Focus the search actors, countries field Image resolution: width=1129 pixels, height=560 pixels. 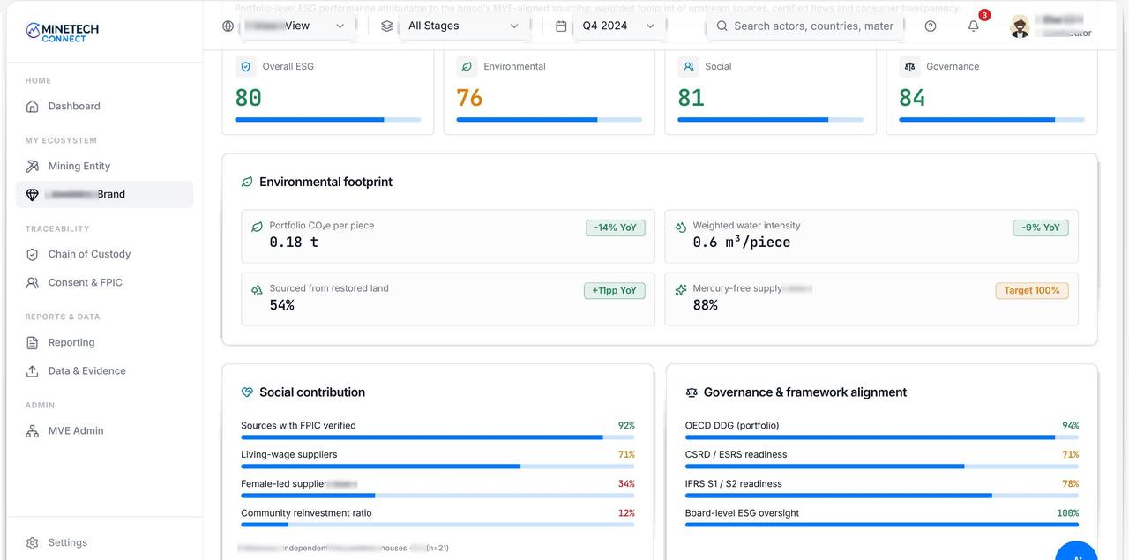[x=805, y=26]
